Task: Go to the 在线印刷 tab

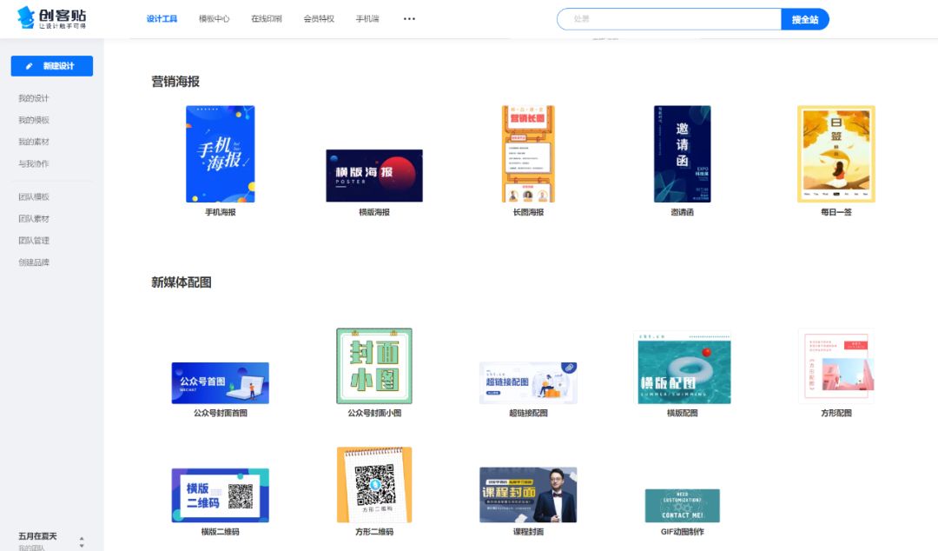Action: pos(267,18)
